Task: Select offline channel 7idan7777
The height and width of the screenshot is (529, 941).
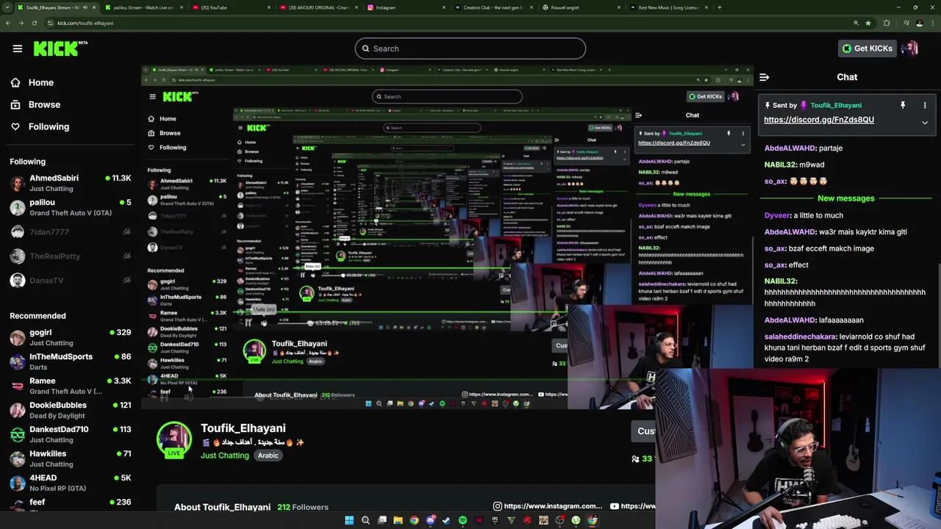Action: pos(71,231)
